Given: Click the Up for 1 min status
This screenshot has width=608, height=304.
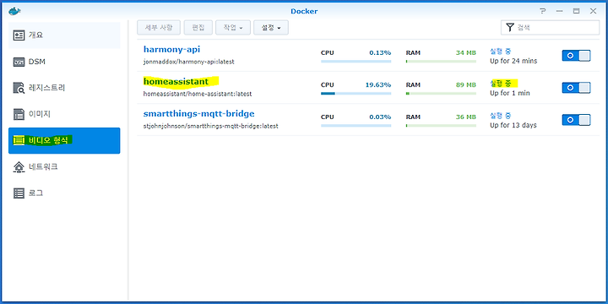Looking at the screenshot, I should 509,93.
